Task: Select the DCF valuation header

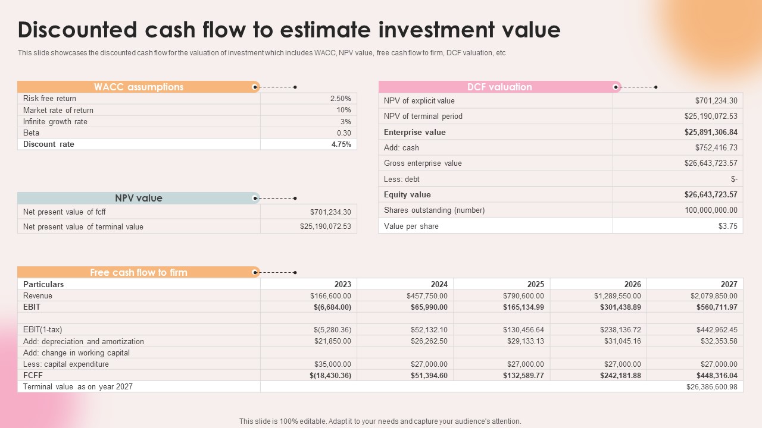Action: 499,87
